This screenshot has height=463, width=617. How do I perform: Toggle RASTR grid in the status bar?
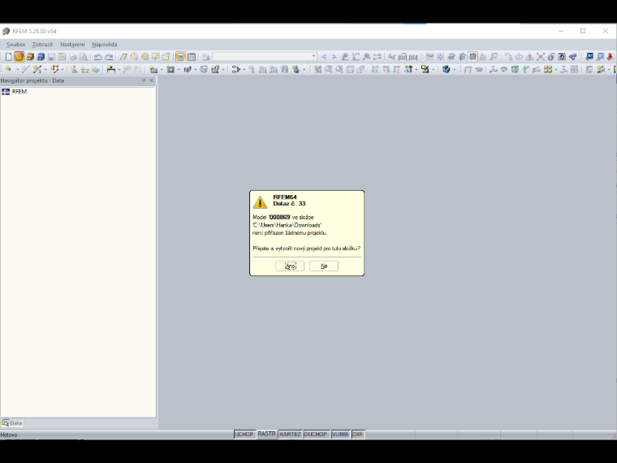(266, 434)
